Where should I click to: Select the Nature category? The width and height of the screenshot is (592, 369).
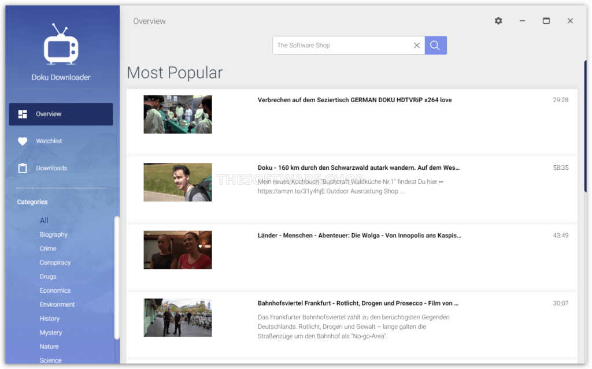[x=49, y=346]
